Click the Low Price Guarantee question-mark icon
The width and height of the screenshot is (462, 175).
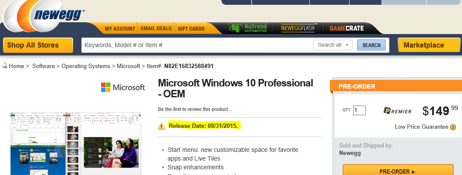(x=453, y=127)
